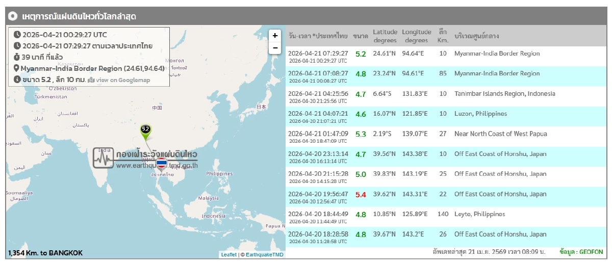This screenshot has width=612, height=262.
Task: Click the clock icon beside the UTC time
Action: point(17,35)
